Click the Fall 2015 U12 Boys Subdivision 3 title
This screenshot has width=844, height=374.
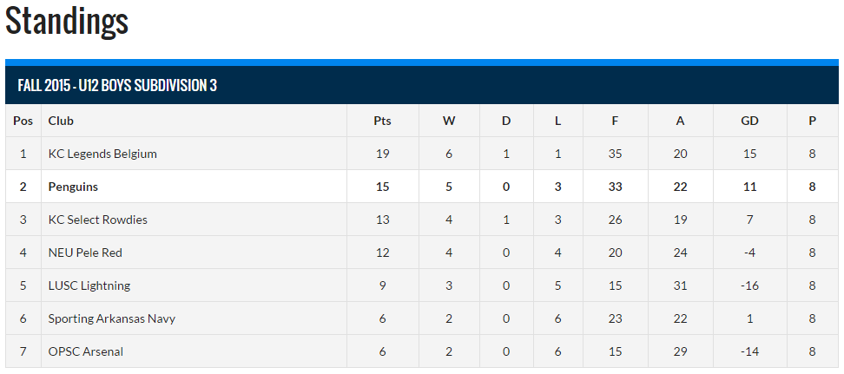(117, 85)
